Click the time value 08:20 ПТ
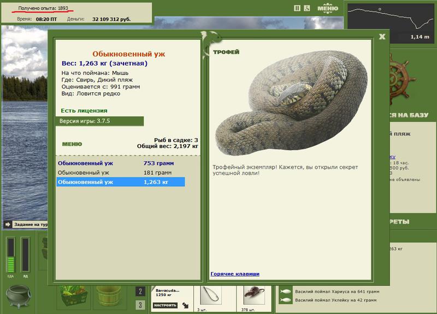Screen dimensions: 437x314 coord(46,19)
